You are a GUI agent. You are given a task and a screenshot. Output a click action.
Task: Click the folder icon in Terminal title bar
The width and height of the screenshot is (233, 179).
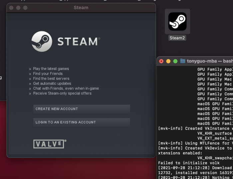click(183, 61)
